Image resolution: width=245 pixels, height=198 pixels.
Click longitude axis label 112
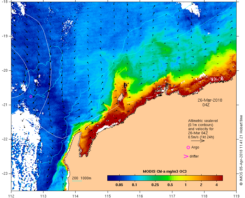(x=11, y=196)
